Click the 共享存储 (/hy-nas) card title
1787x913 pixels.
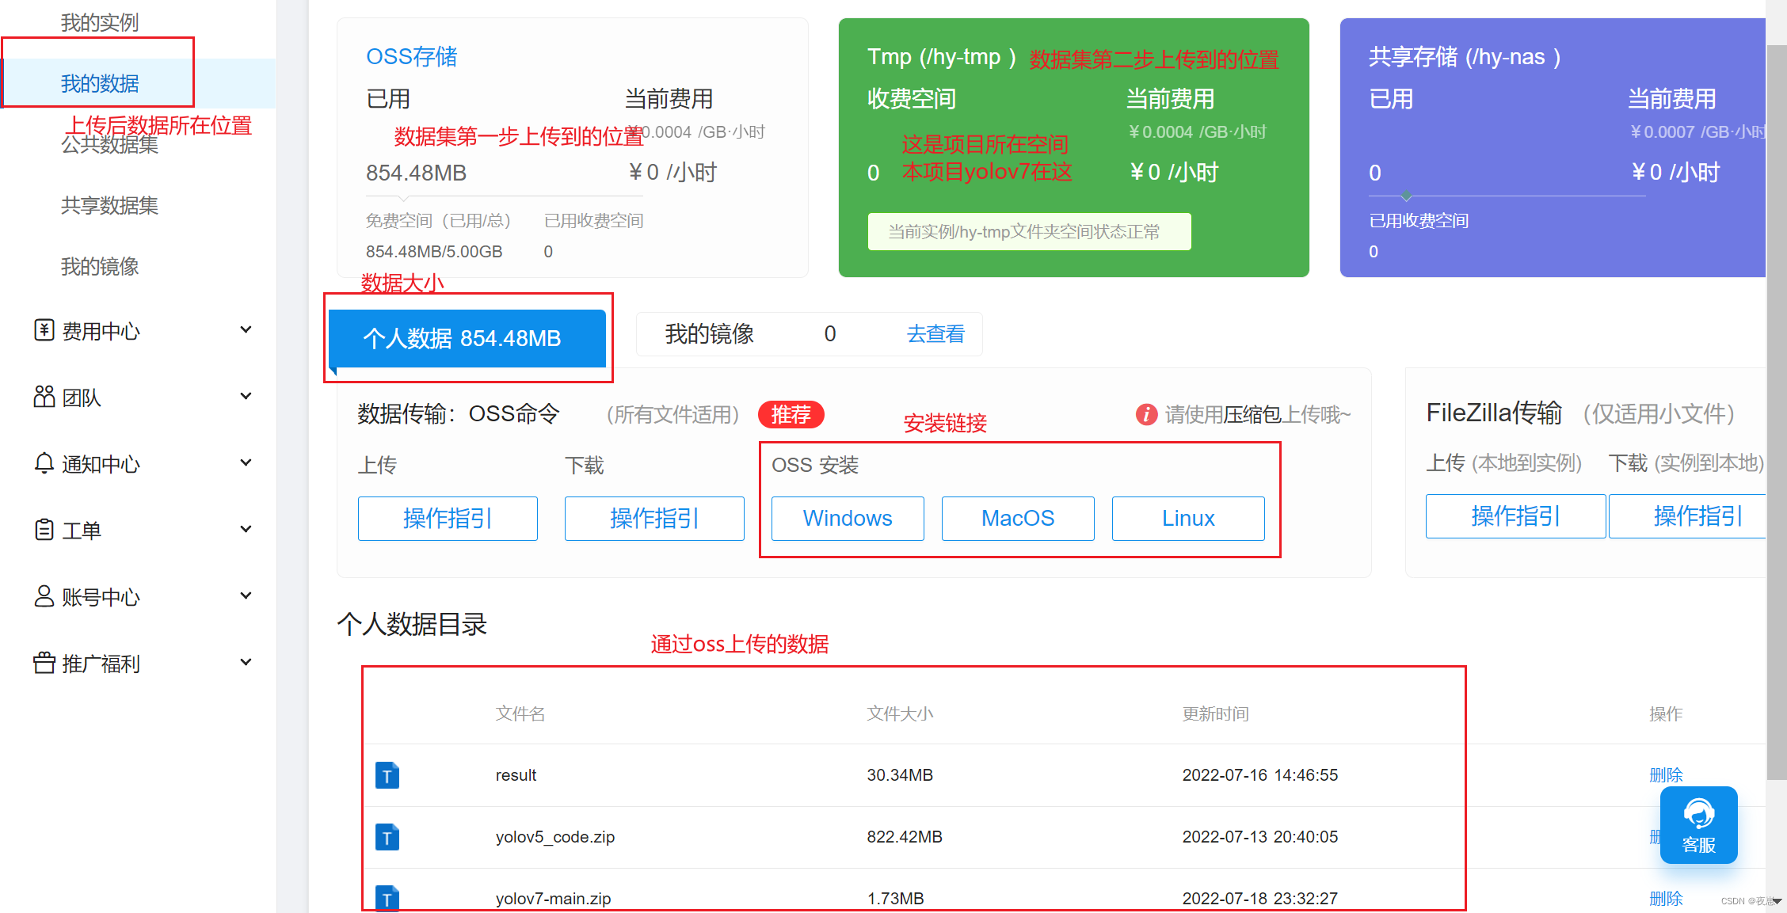pyautogui.click(x=1465, y=56)
